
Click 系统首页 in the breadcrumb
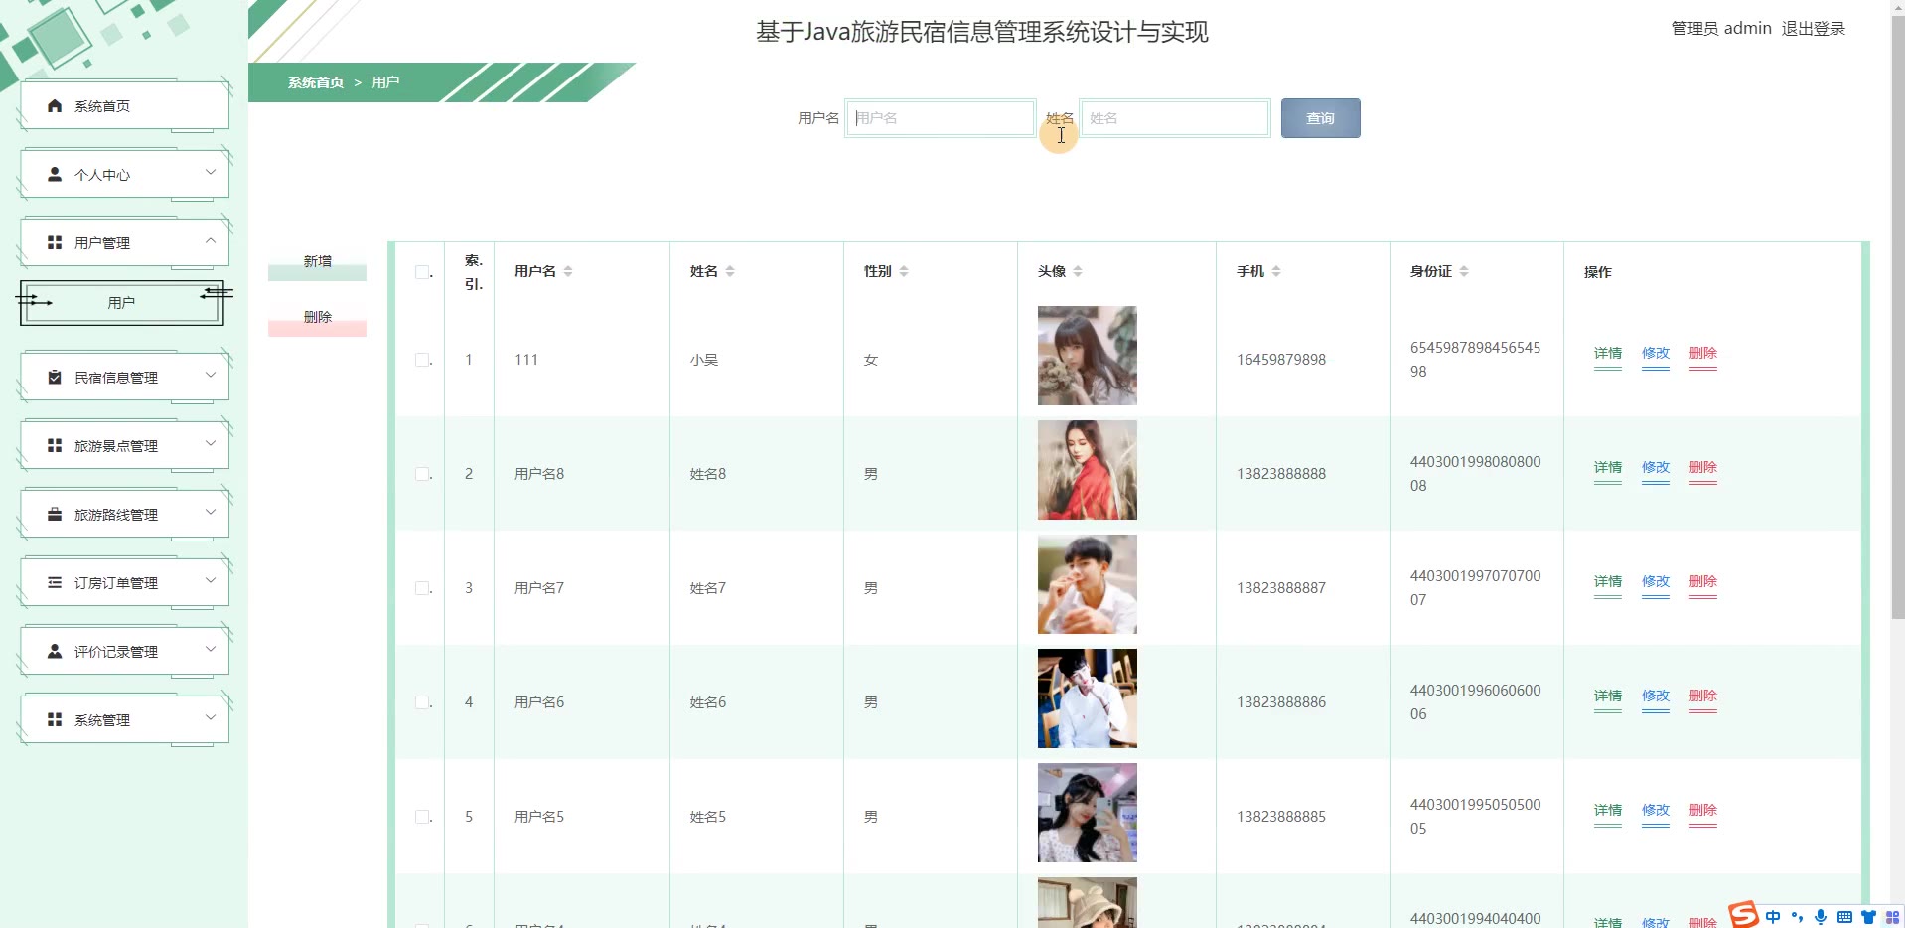click(316, 82)
